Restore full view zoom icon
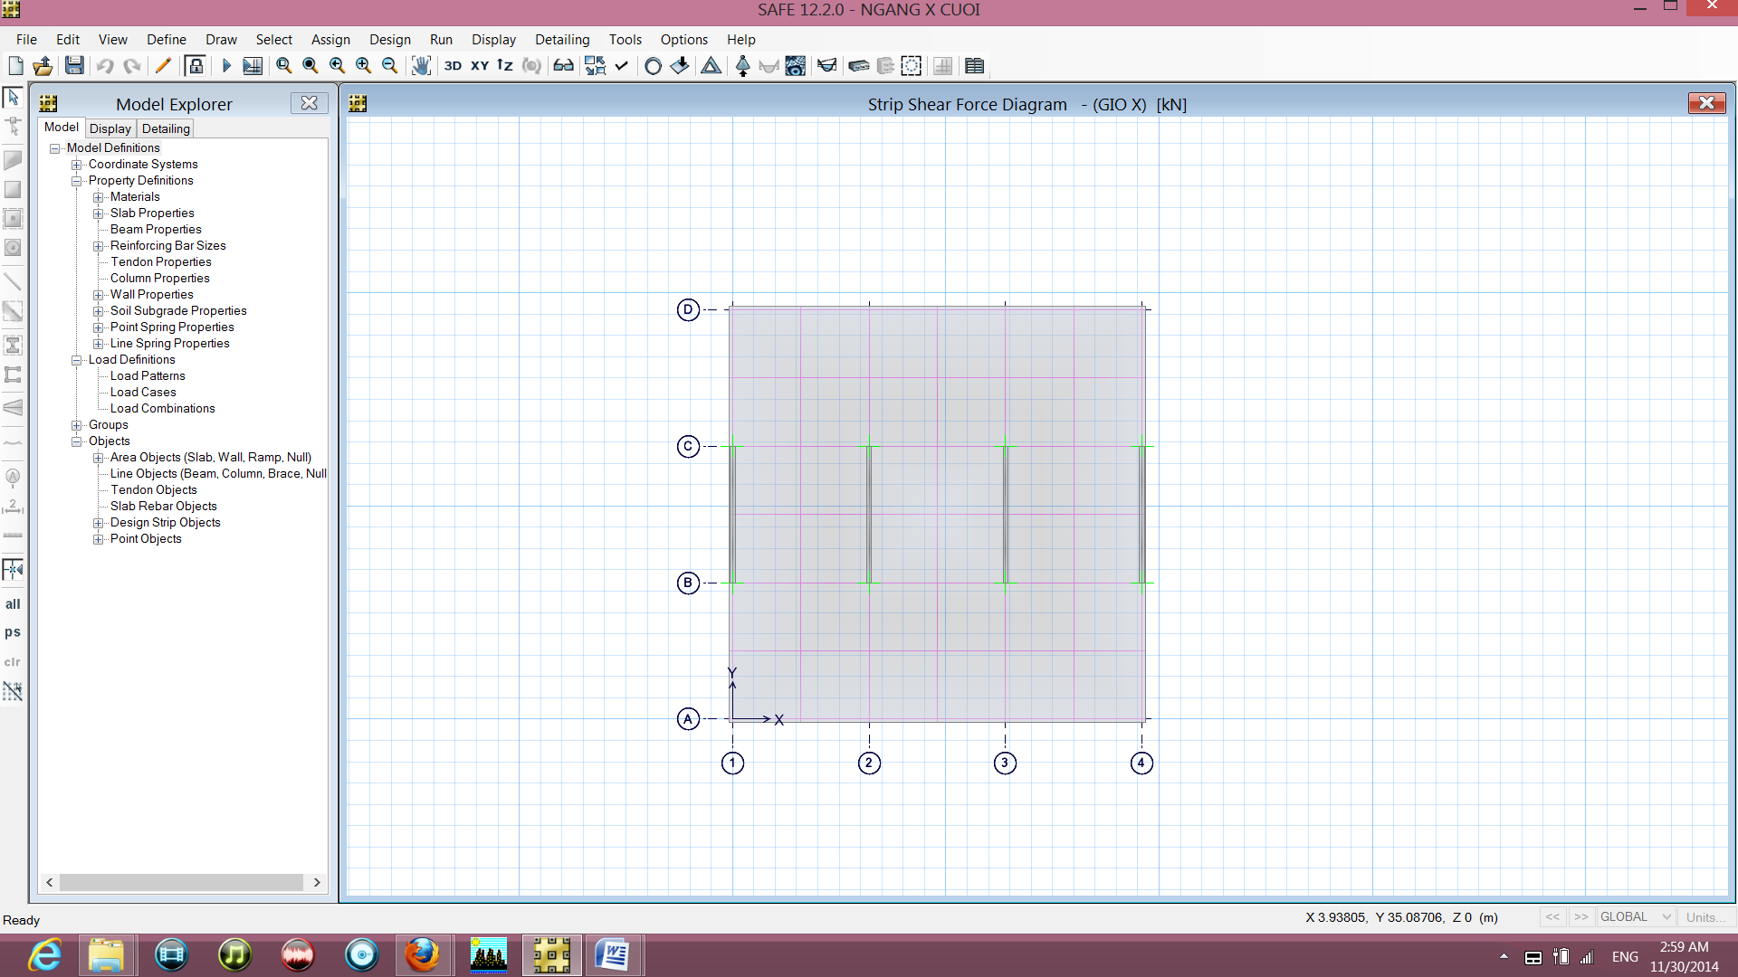The width and height of the screenshot is (1738, 977). pyautogui.click(x=310, y=65)
